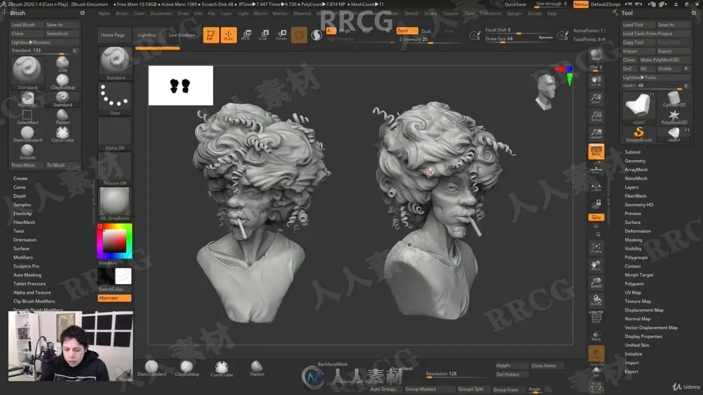Screen dimensions: 703x395
Task: Select the PolyMesh3D star tool
Action: click(x=674, y=116)
